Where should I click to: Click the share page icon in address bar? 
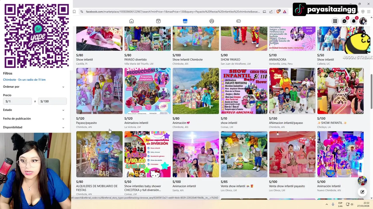pos(271,12)
